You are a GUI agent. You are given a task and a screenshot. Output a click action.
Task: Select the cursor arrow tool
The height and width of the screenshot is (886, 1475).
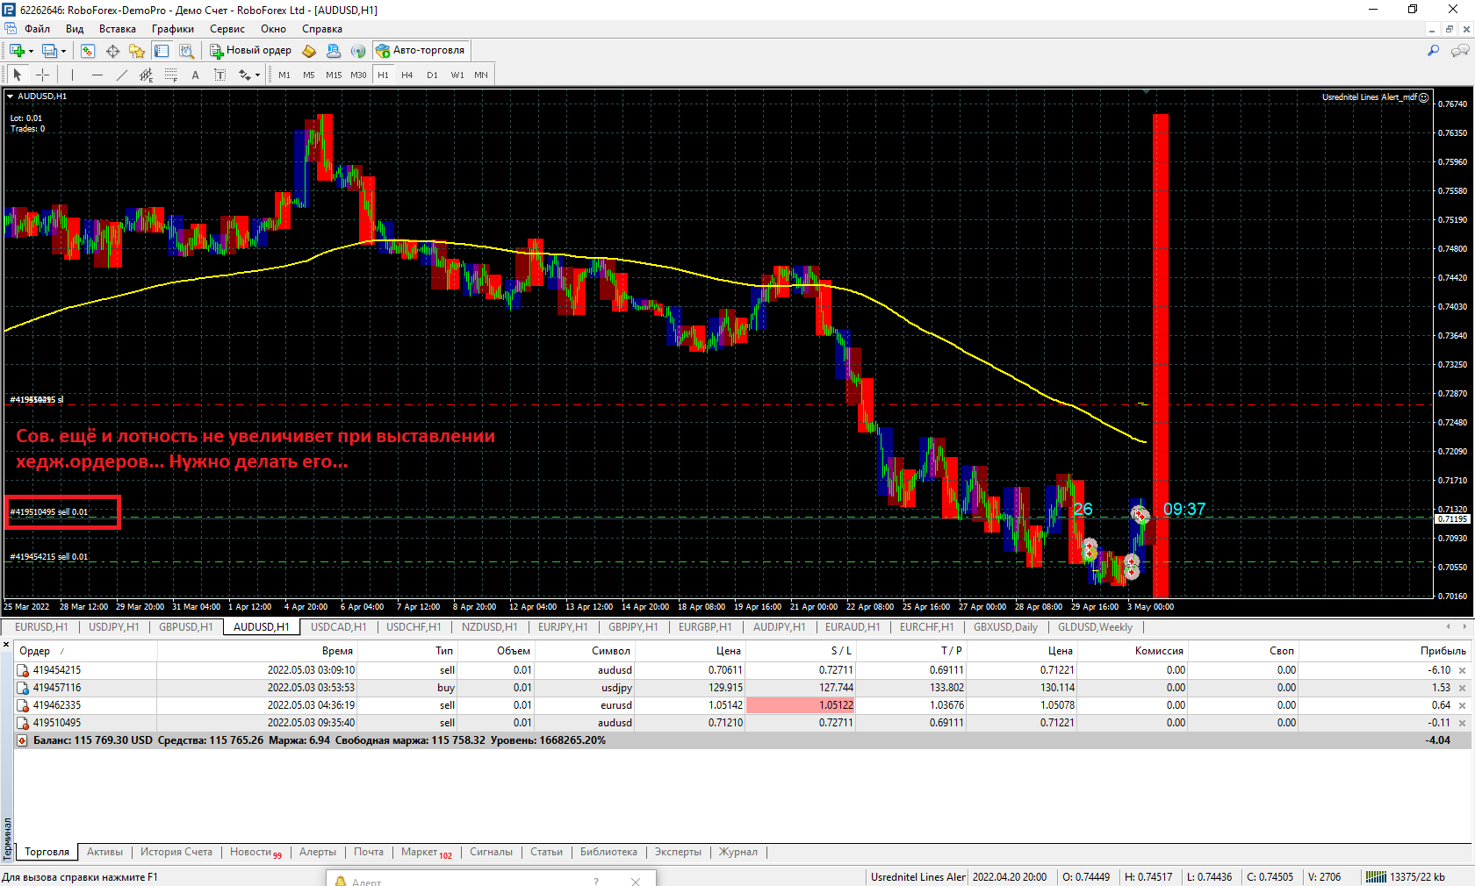click(x=17, y=75)
